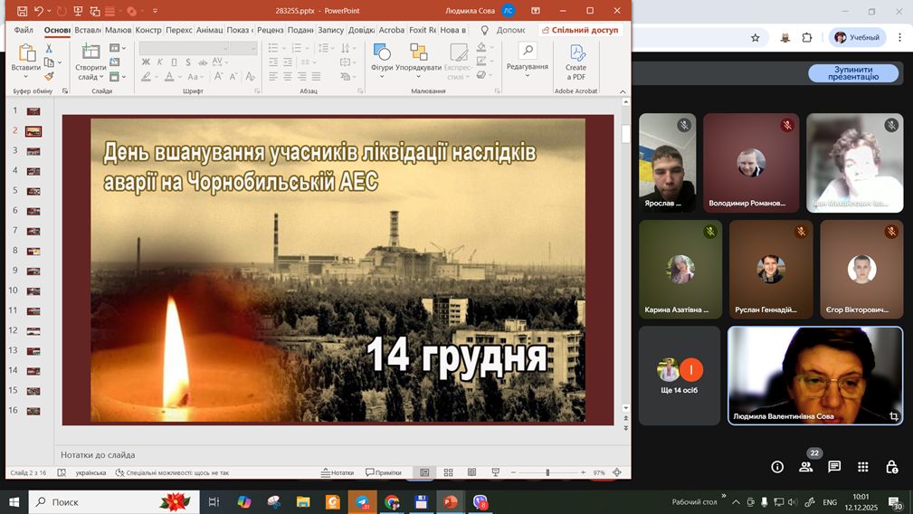
Task: Clear all text formatting
Action: coord(251,76)
